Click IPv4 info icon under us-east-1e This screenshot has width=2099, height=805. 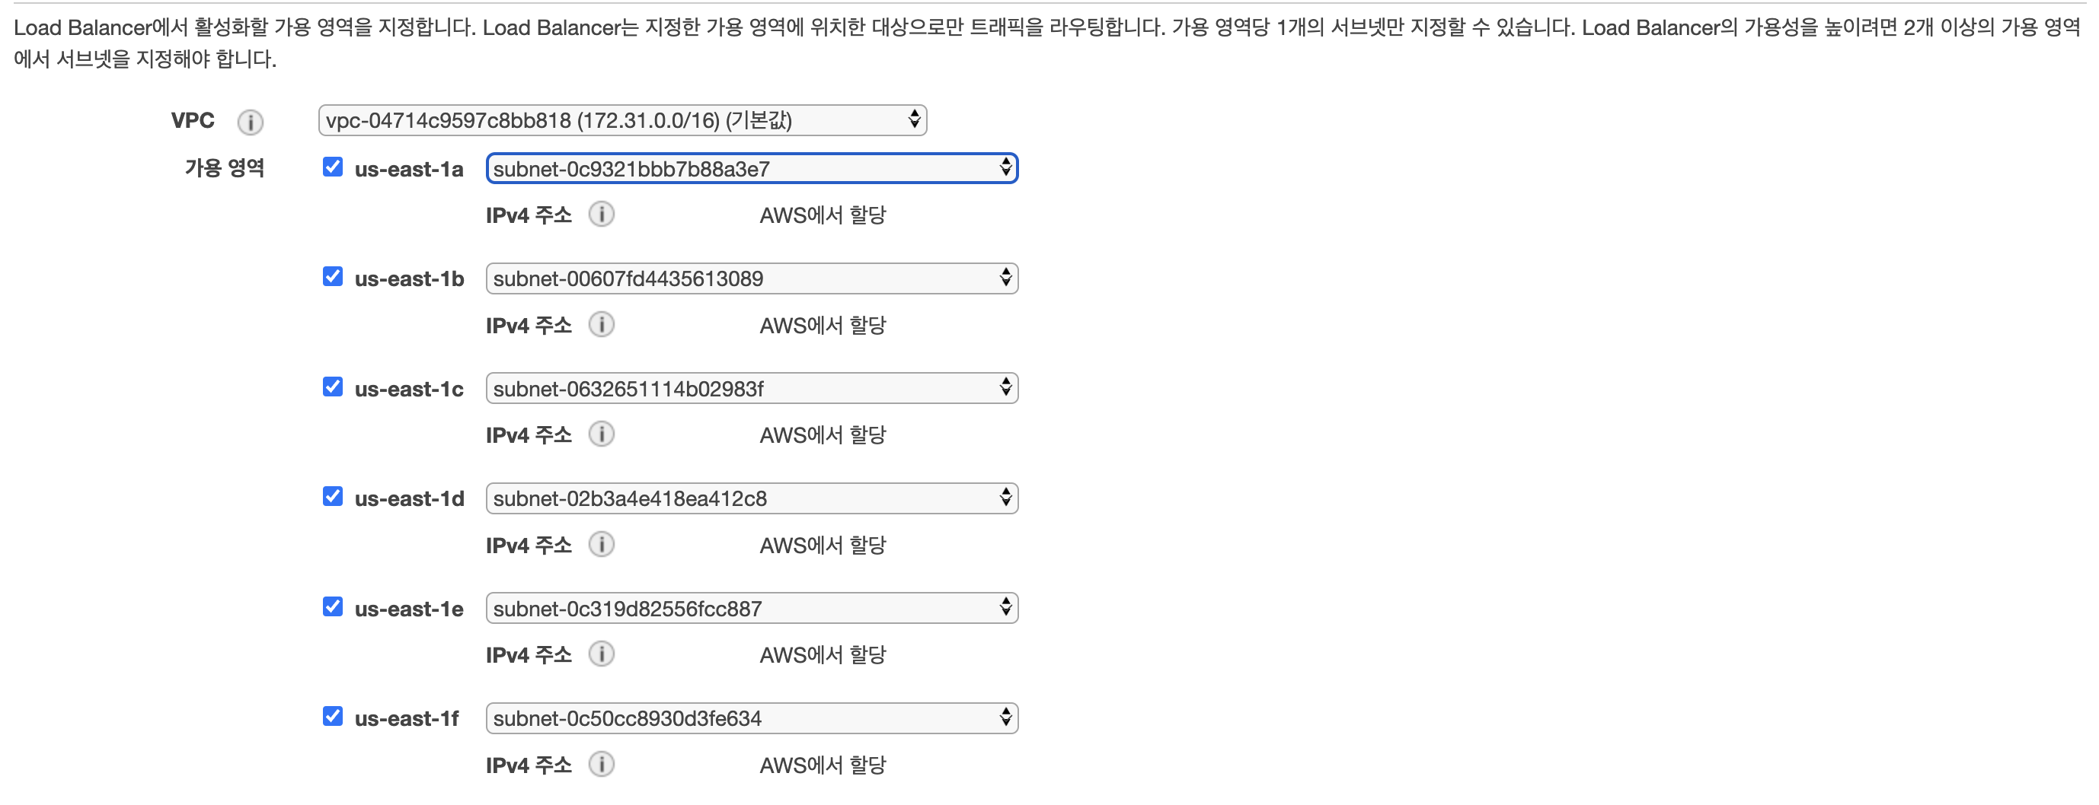602,654
